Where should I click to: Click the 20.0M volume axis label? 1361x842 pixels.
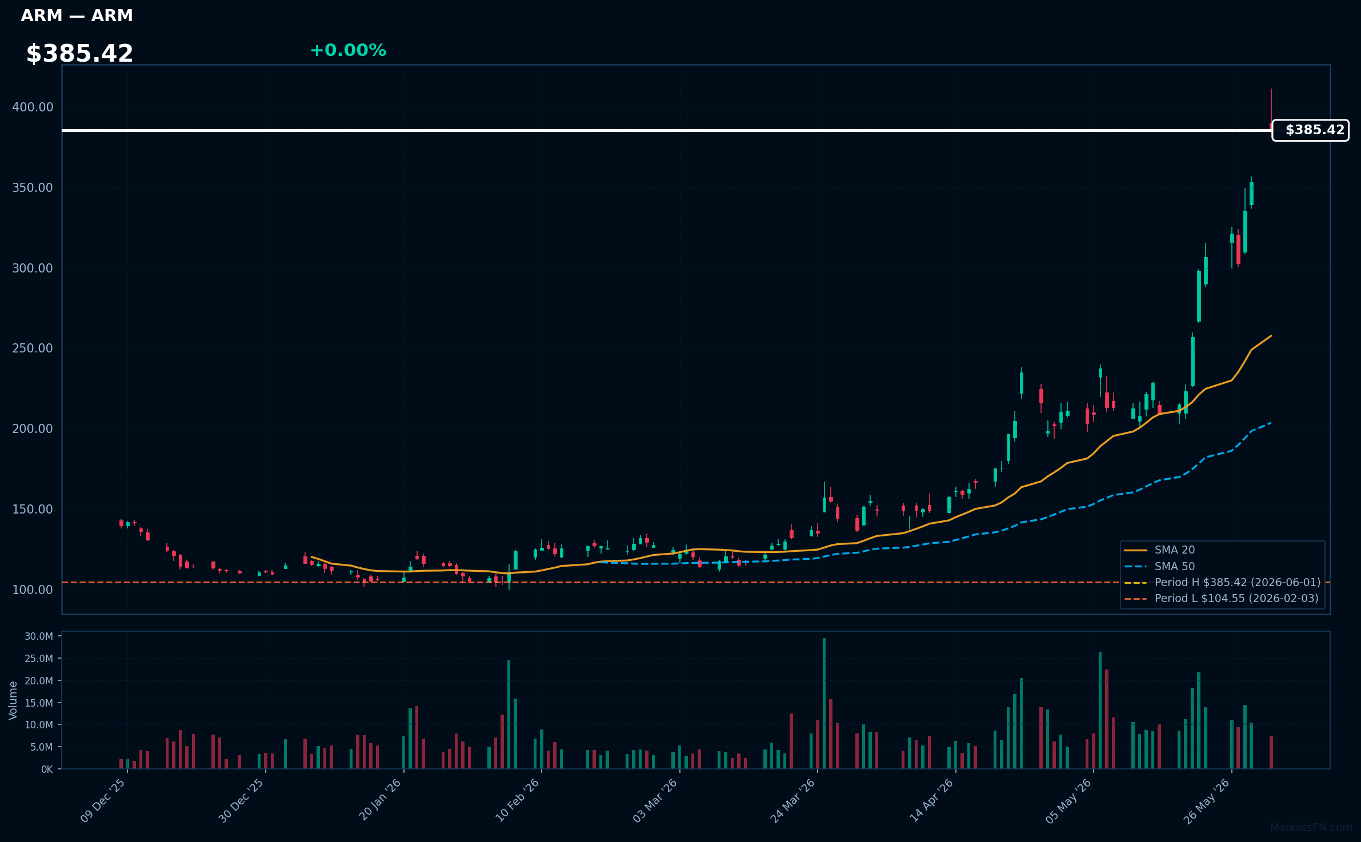click(39, 681)
